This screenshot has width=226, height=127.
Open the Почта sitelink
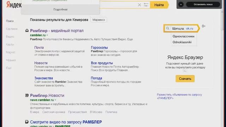39,48
